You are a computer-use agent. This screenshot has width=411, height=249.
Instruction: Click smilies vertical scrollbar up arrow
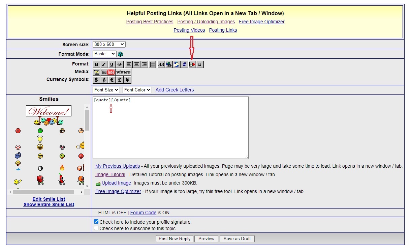pos(87,107)
